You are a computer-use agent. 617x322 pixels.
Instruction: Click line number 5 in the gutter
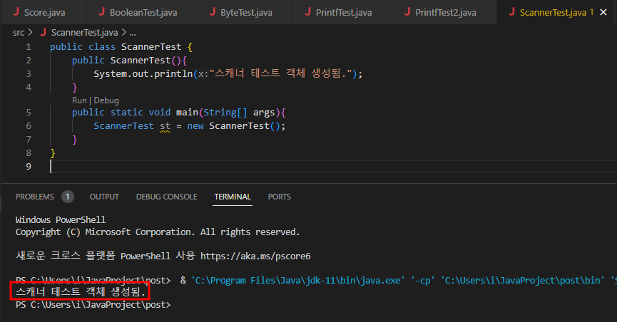coord(29,113)
